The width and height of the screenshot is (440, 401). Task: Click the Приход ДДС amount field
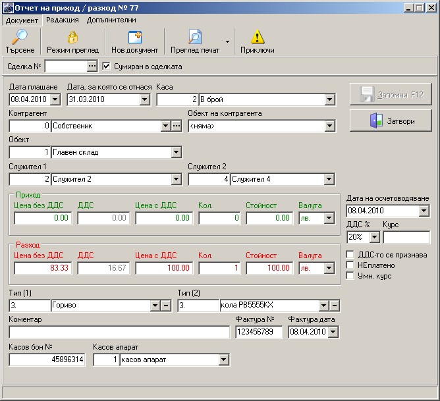coord(103,218)
